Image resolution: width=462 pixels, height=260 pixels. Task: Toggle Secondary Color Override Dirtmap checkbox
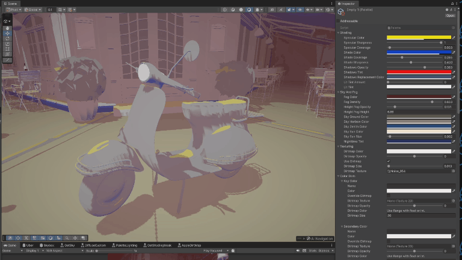point(389,241)
